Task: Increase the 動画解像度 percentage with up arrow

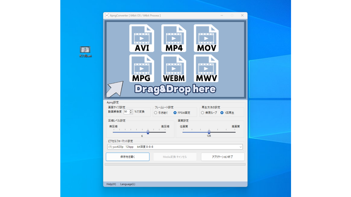Action: point(131,111)
